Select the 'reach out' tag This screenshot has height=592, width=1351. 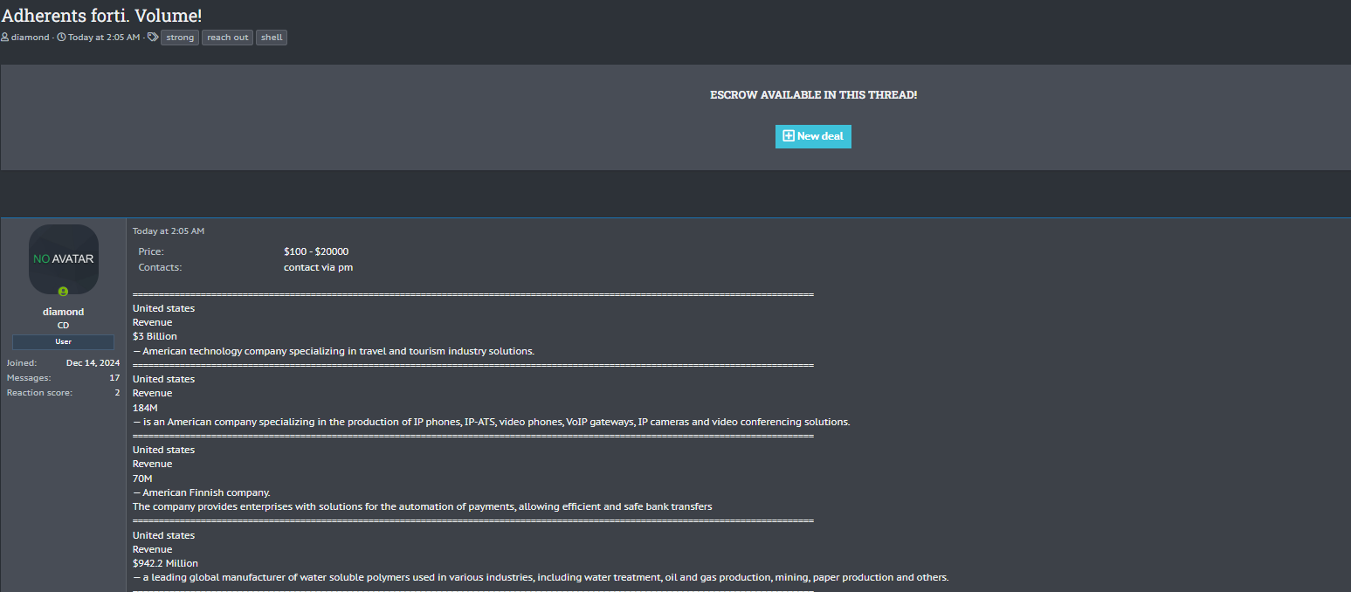227,38
